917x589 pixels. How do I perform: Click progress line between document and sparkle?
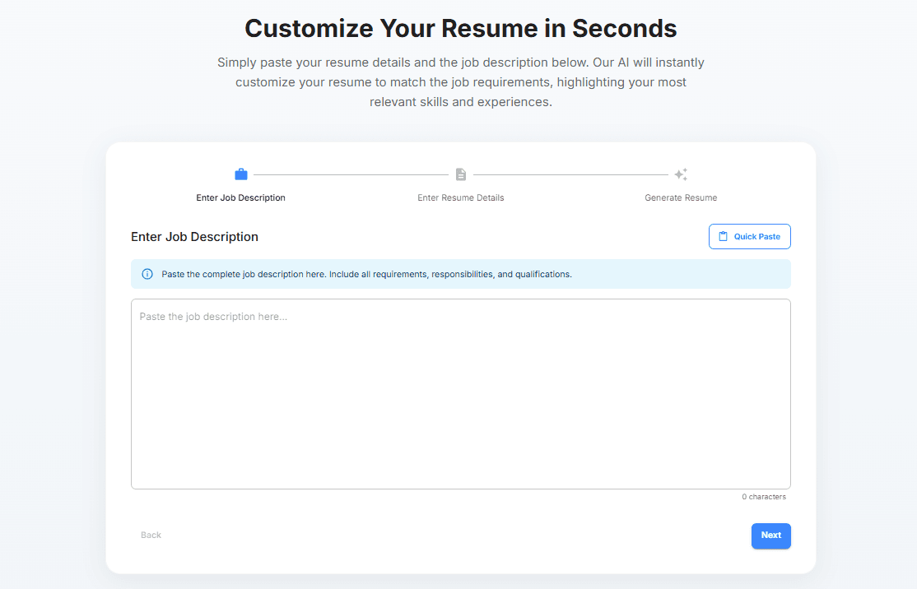click(570, 174)
